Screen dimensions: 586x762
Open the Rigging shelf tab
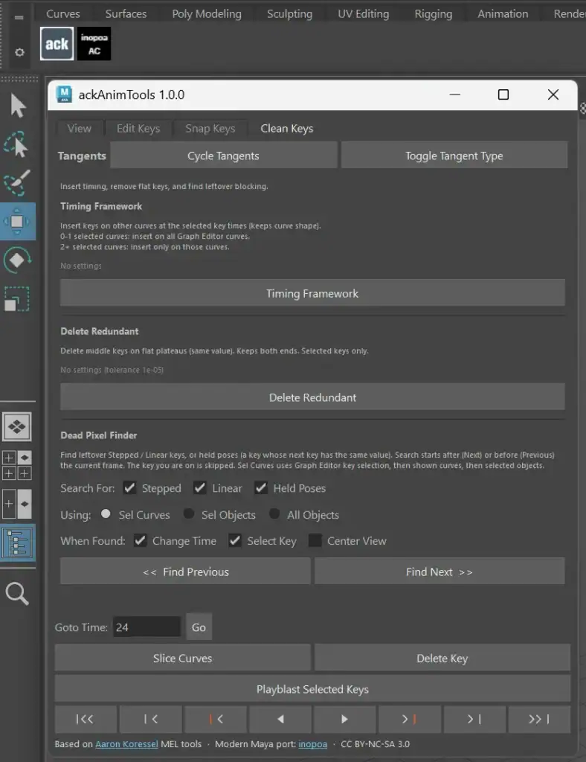tap(434, 13)
